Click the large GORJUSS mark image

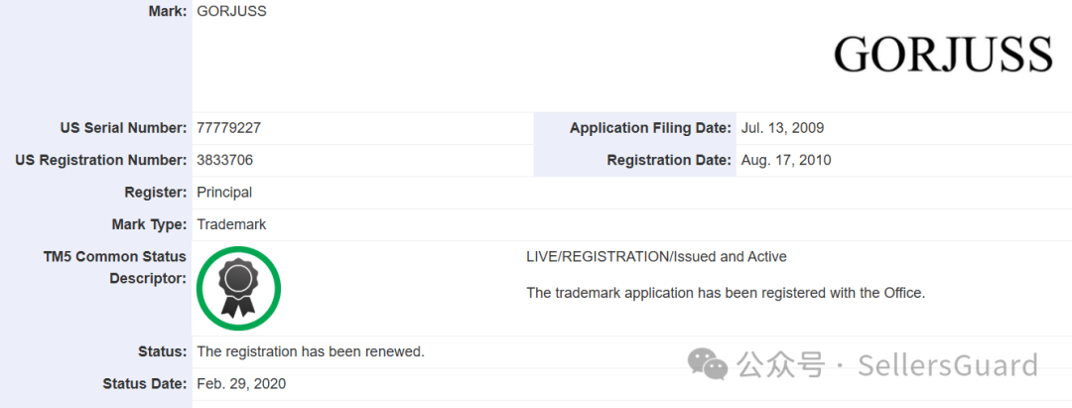coord(943,55)
